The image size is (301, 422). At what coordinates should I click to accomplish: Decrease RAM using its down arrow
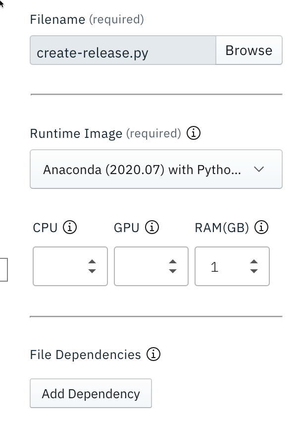[x=254, y=271]
